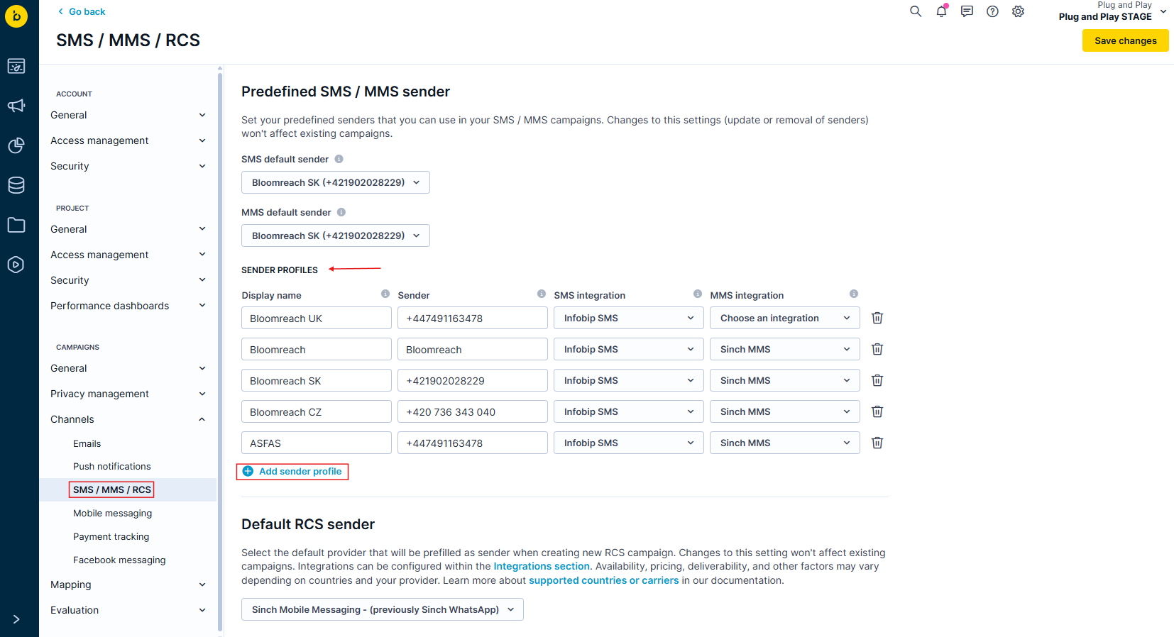Open Mobile messaging settings

(113, 513)
